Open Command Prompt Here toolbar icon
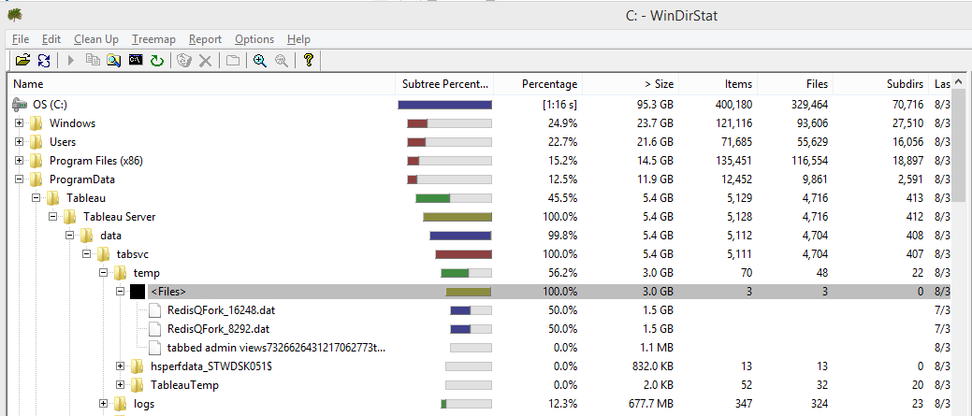 click(136, 60)
